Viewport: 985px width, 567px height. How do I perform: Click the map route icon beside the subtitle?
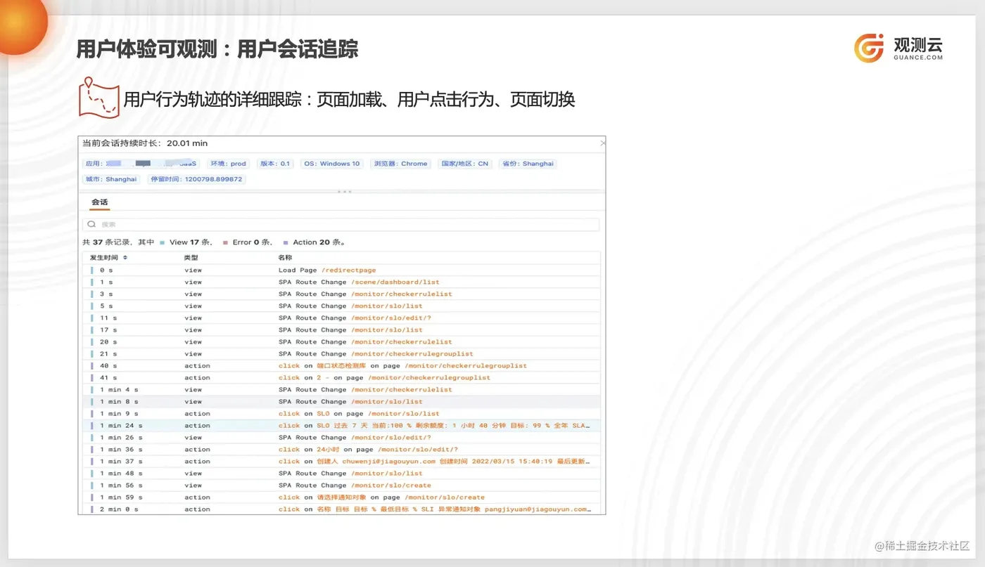(x=99, y=97)
